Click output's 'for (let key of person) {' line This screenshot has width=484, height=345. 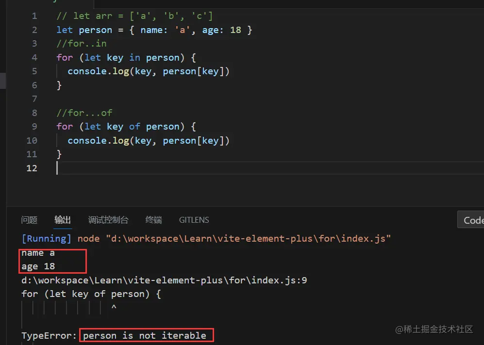[91, 294]
